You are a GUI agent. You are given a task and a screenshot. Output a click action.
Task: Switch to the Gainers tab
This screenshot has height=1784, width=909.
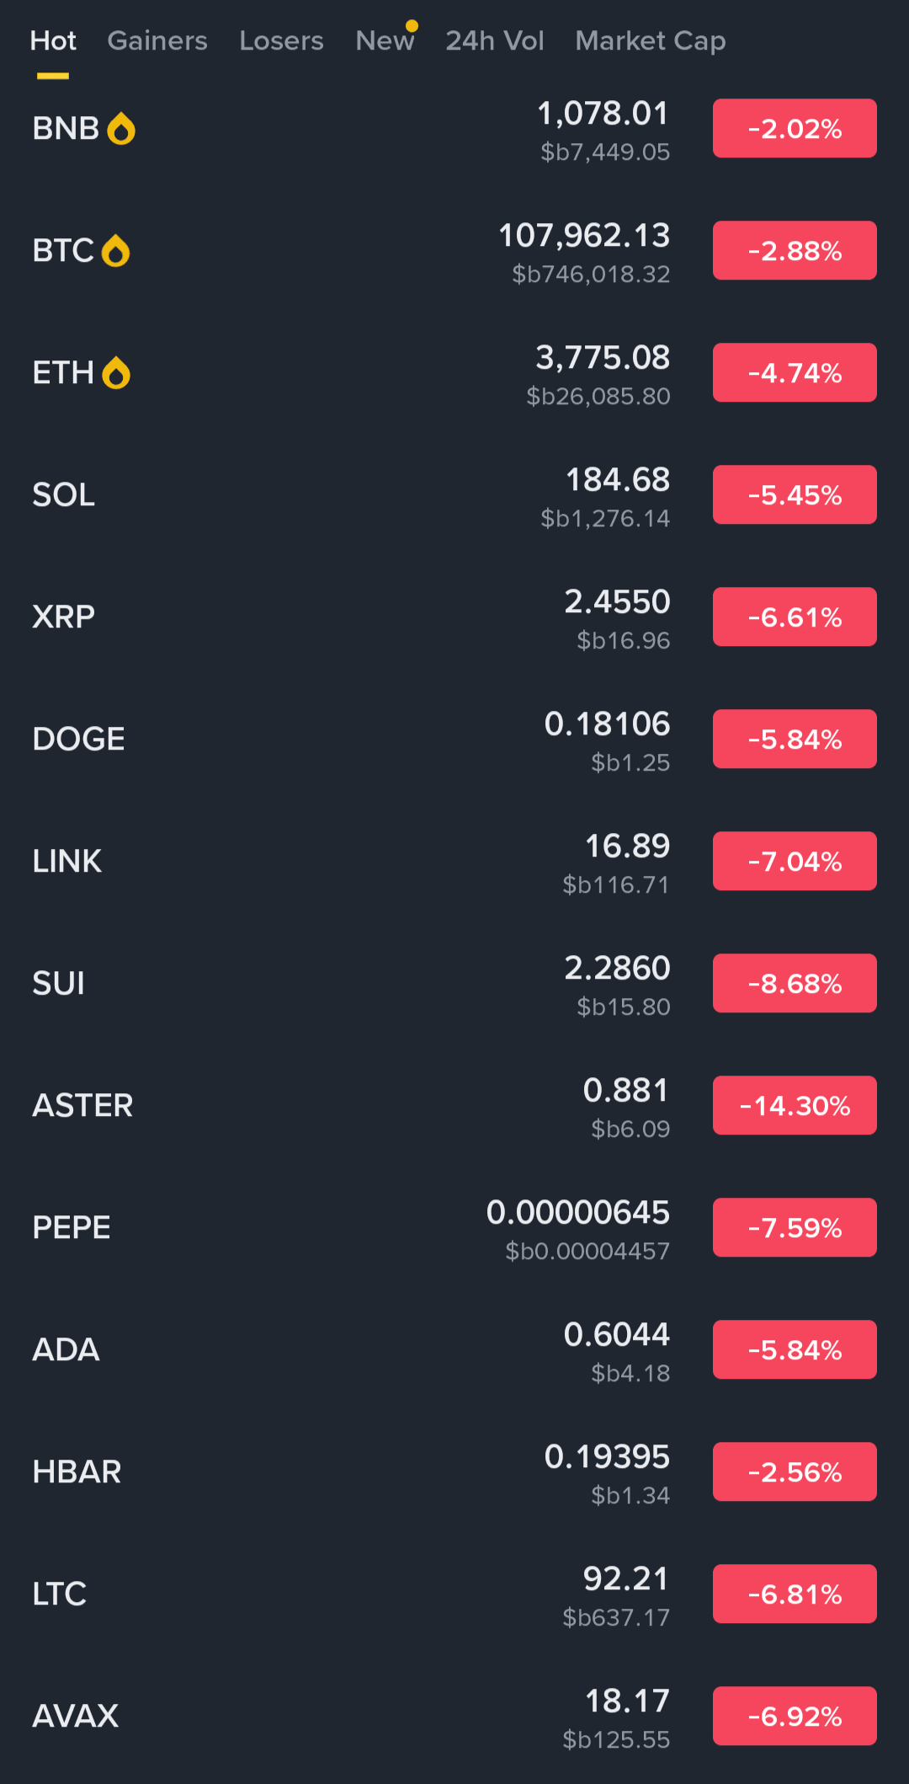tap(157, 40)
